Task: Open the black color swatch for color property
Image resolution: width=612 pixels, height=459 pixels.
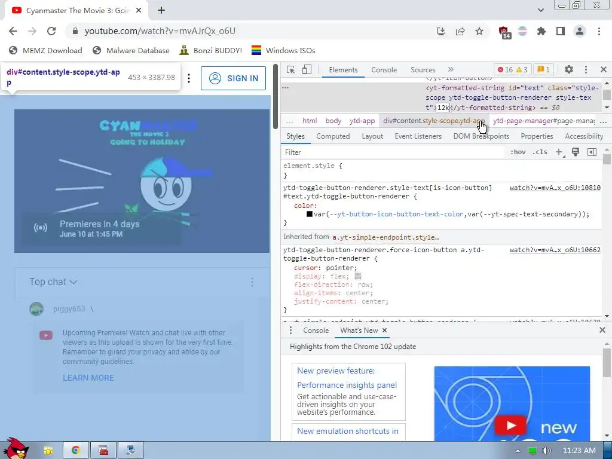Action: tap(310, 214)
